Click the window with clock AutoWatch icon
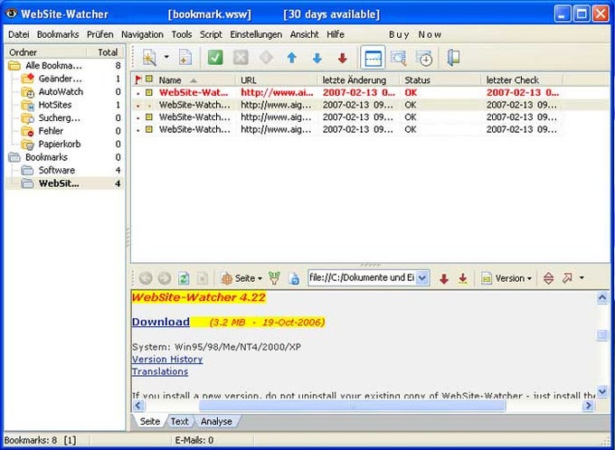Screen dimensions: 615x450 pyautogui.click(x=424, y=58)
